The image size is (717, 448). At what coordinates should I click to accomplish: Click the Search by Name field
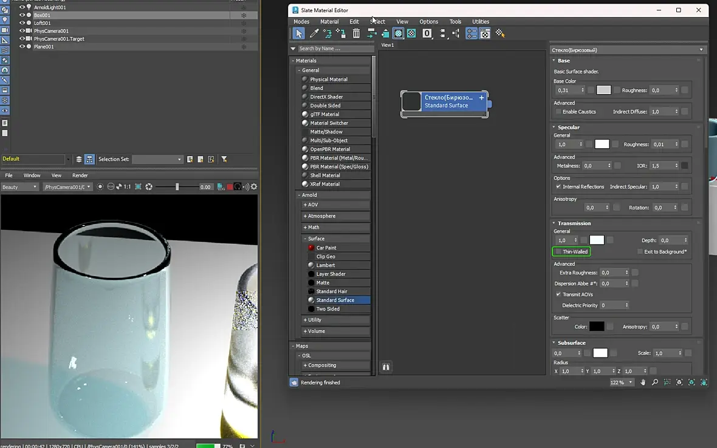click(334, 49)
